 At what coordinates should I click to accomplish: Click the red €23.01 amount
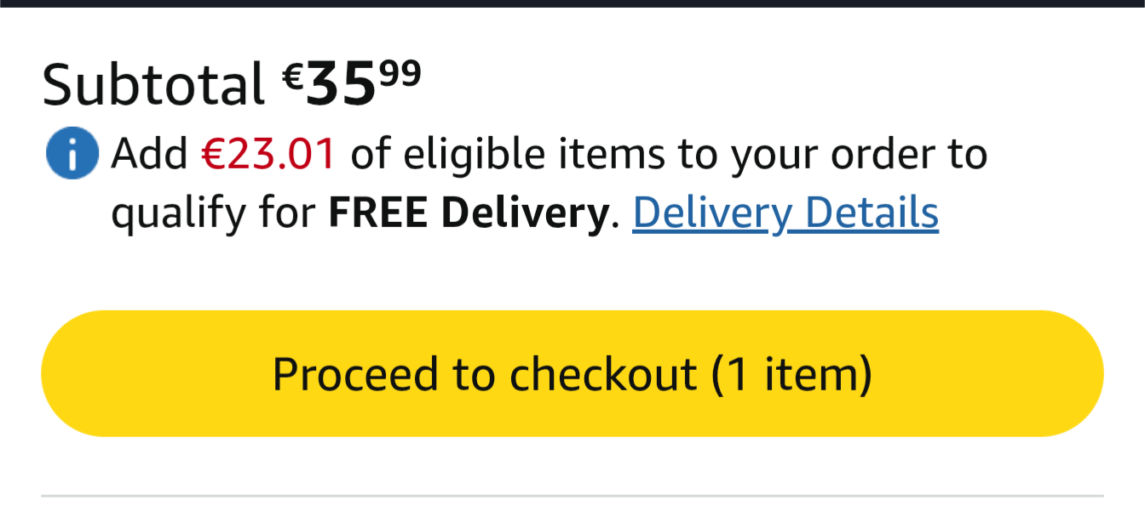[268, 155]
